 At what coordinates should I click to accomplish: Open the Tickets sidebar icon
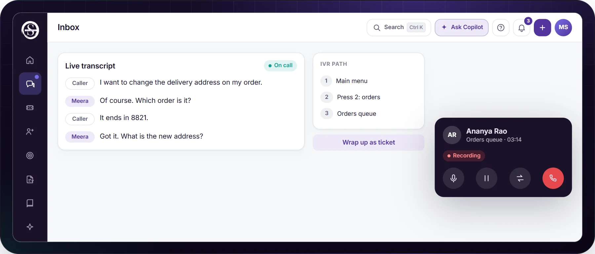click(x=30, y=108)
